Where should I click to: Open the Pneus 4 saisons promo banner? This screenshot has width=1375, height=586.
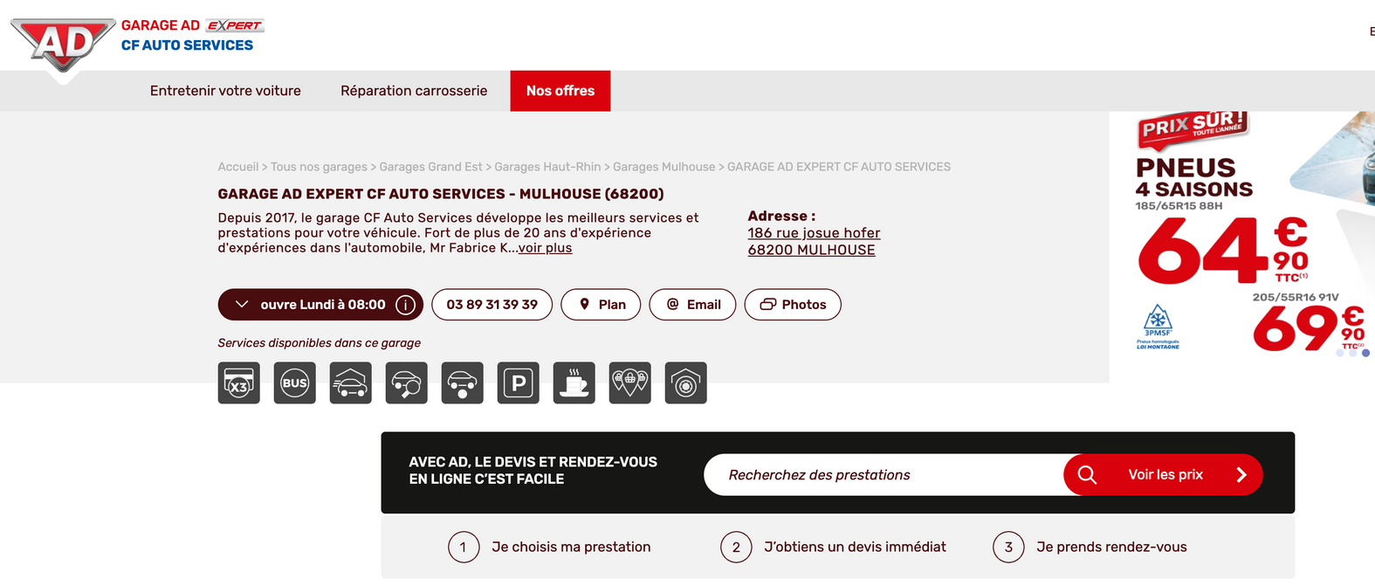[1242, 236]
